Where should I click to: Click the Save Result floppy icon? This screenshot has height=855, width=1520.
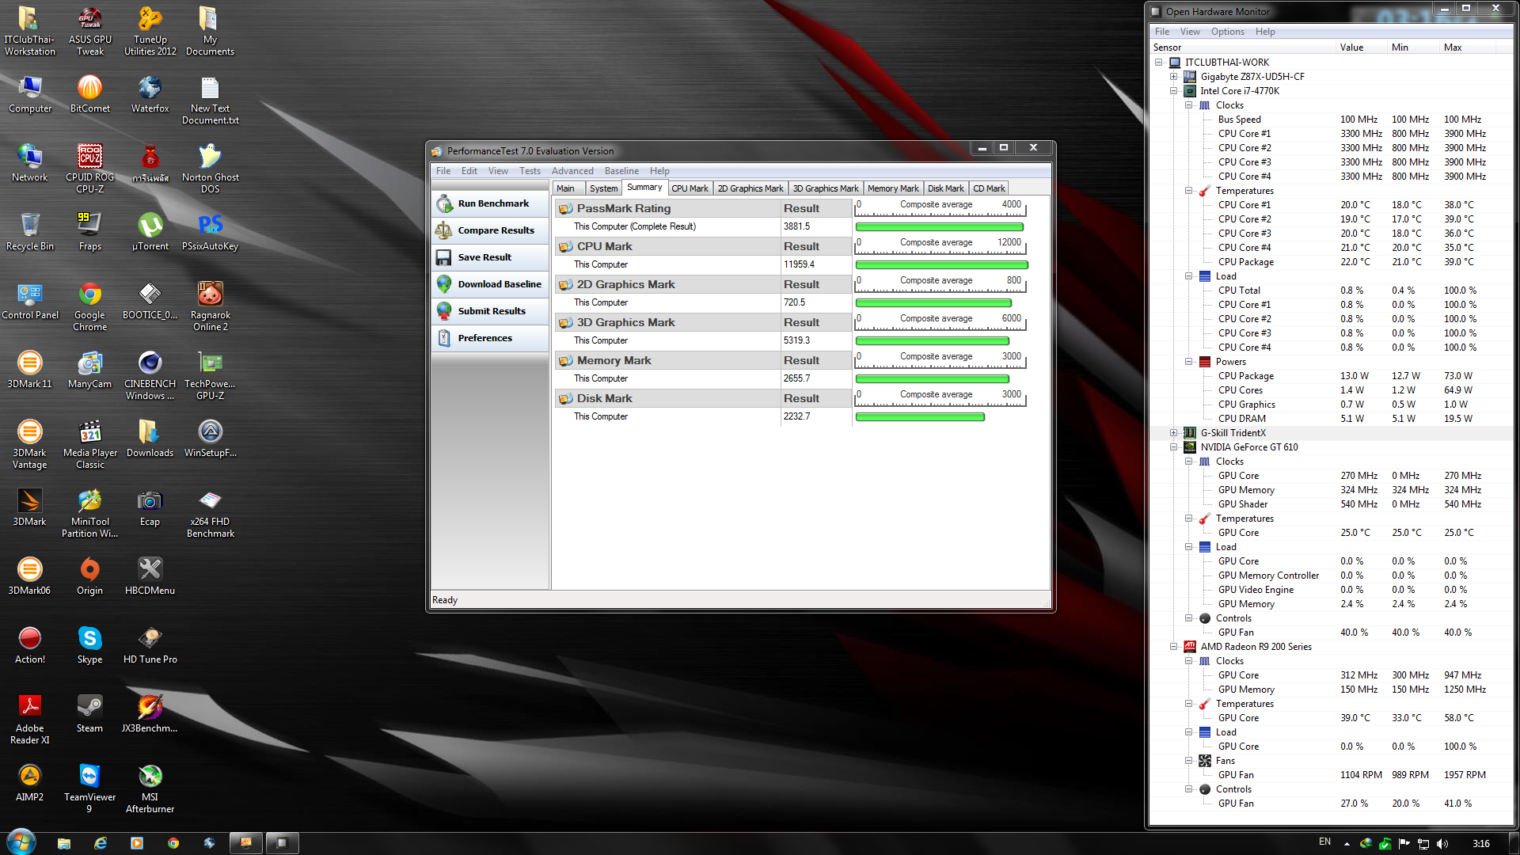tap(444, 257)
